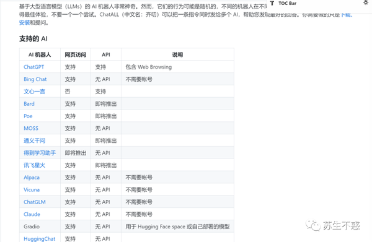The width and height of the screenshot is (372, 242).
Task: Click 无 API in the Vicuna row
Action: pos(103,190)
